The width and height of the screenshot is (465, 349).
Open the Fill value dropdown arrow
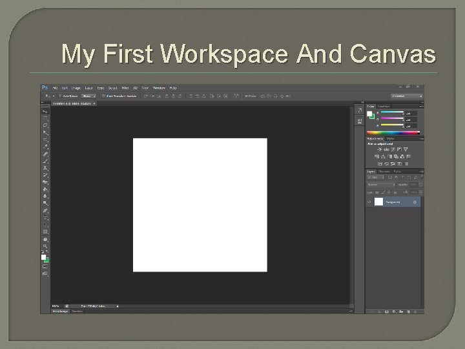pos(421,193)
